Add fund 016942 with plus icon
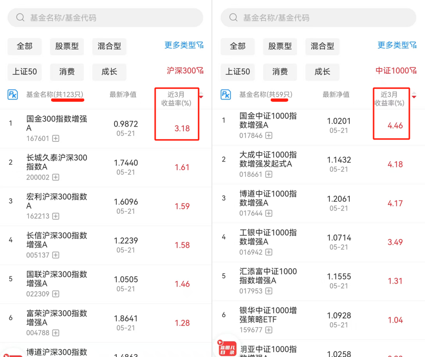425x357 pixels. pos(269,252)
